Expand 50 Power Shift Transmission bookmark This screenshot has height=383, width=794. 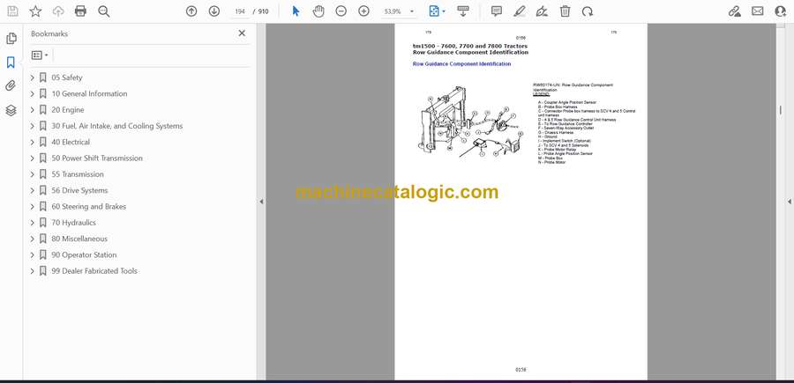[32, 158]
